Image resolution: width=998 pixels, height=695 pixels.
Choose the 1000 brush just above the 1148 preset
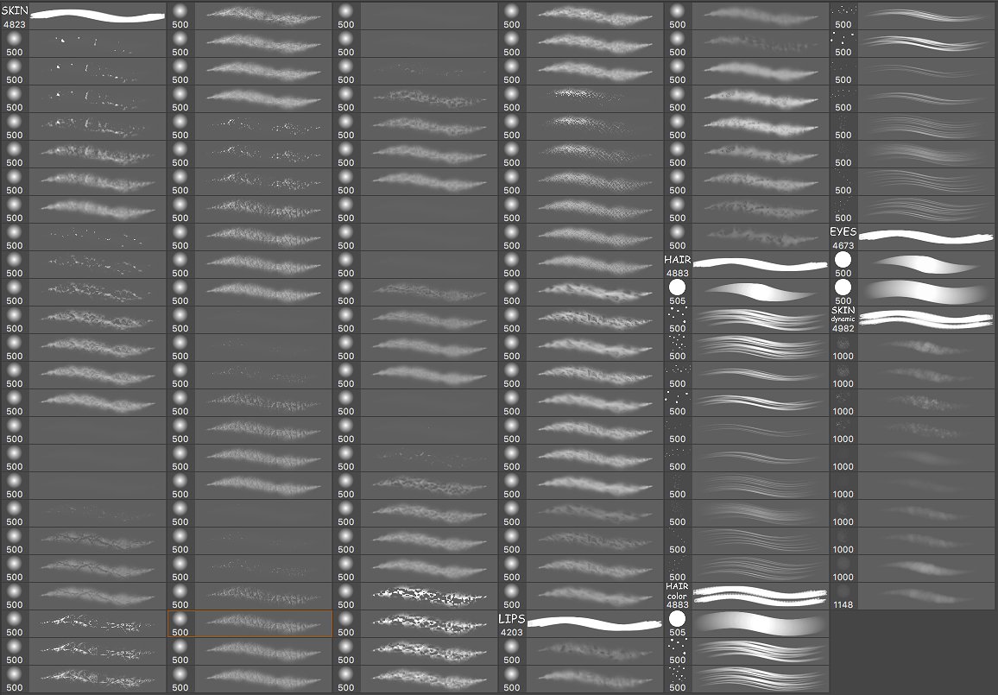coord(913,568)
